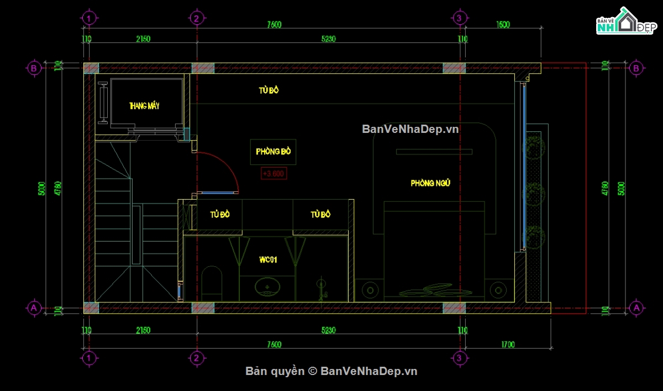Select grid bubble 3 at the top
Viewport: 663px width, 391px height.
(459, 18)
